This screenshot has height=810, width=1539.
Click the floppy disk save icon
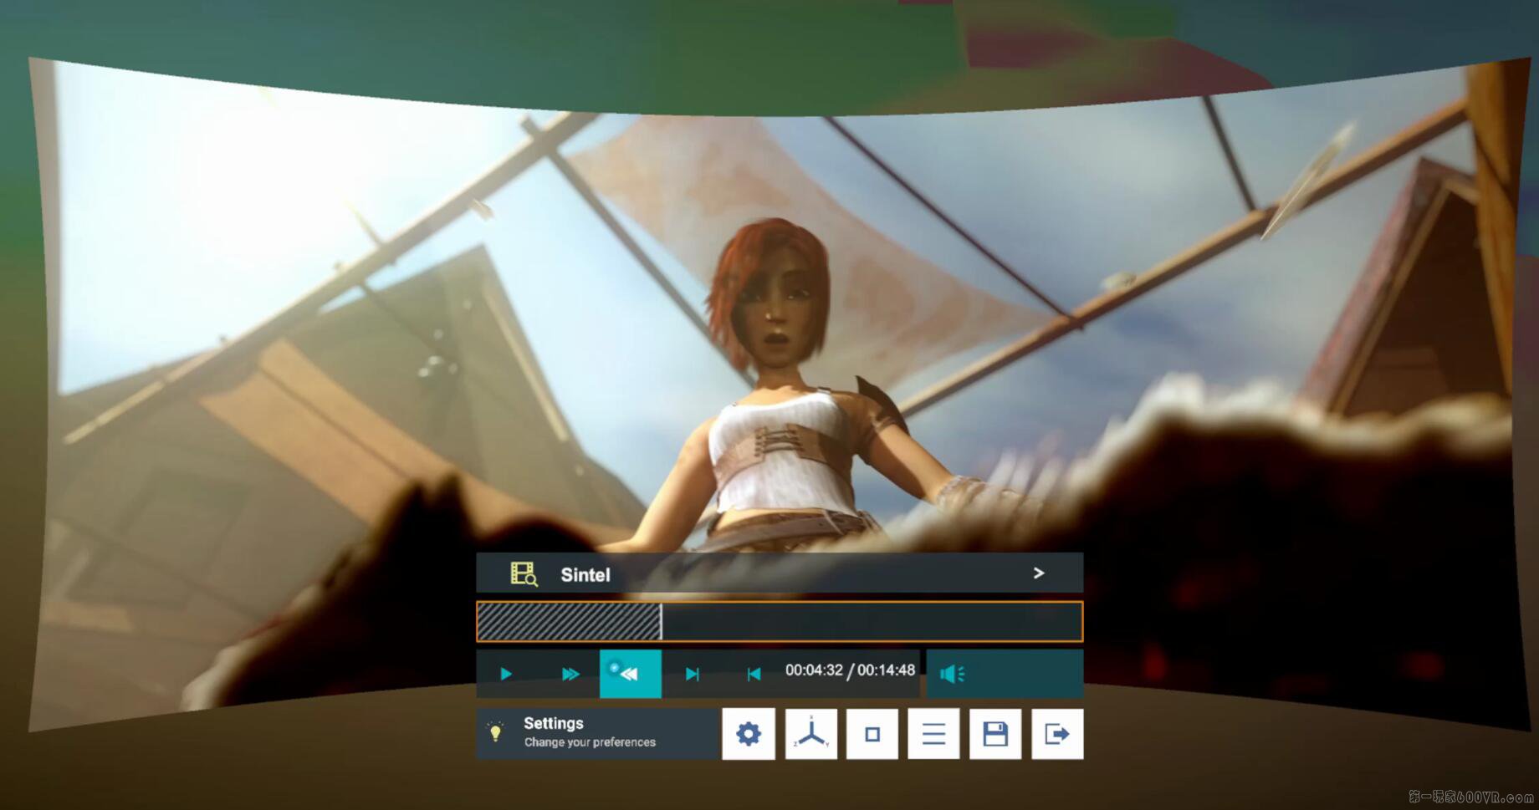[995, 734]
